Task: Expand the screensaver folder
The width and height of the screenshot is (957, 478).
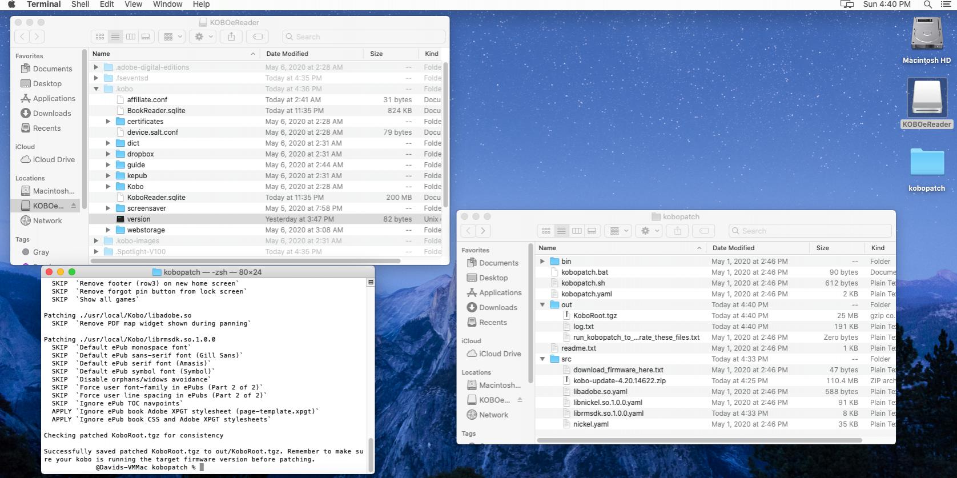Action: click(108, 208)
